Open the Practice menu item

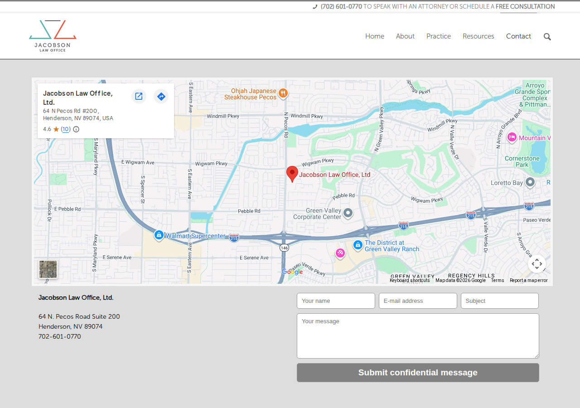point(439,36)
